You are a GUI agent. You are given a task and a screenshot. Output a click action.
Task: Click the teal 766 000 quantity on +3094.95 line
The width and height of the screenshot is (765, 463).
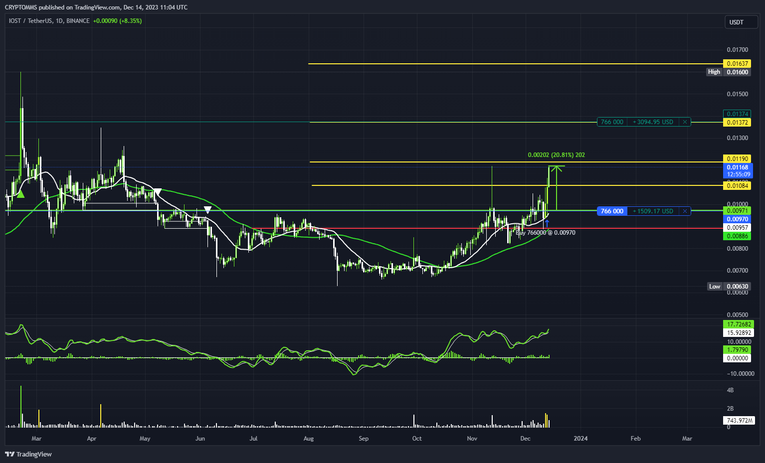[612, 122]
